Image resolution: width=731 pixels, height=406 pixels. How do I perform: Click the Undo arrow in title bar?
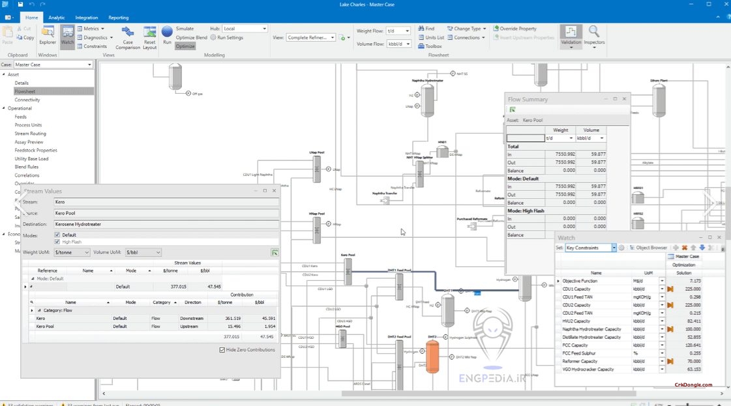point(32,4)
